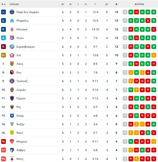Open the Monaco team crest

point(12,29)
